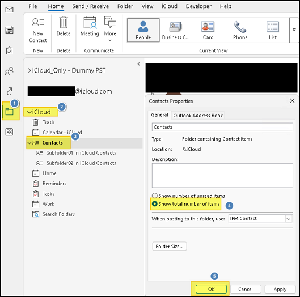
Task: Click the Description text box
Action: tap(222, 175)
